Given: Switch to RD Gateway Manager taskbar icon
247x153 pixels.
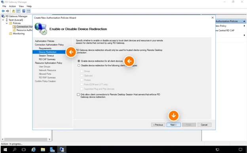Looking at the screenshot, I should 62,149.
